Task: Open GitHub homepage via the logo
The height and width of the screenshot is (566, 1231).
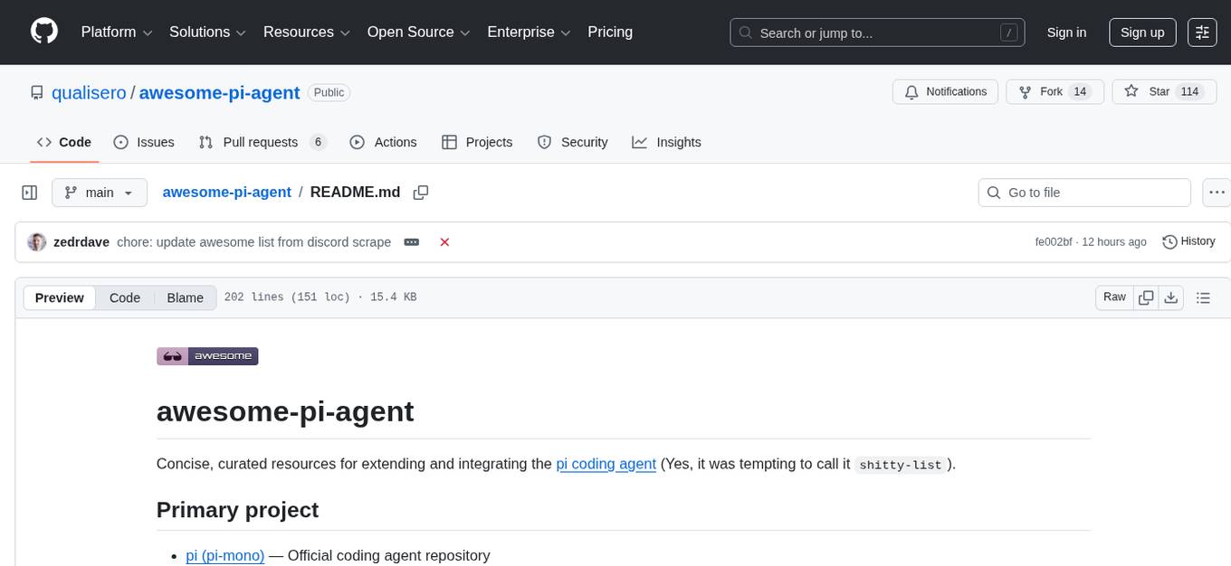Action: coord(43,32)
